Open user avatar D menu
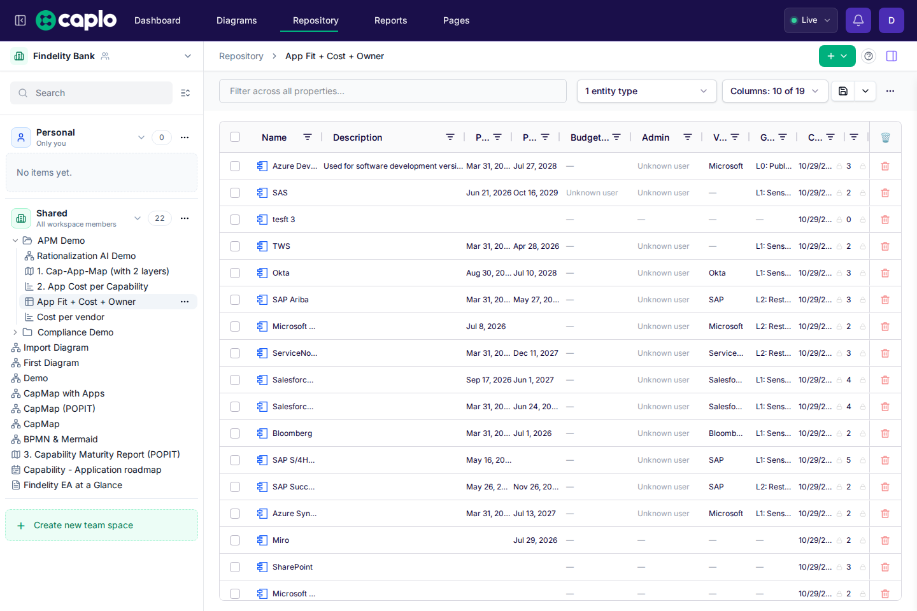The height and width of the screenshot is (611, 917). (892, 20)
